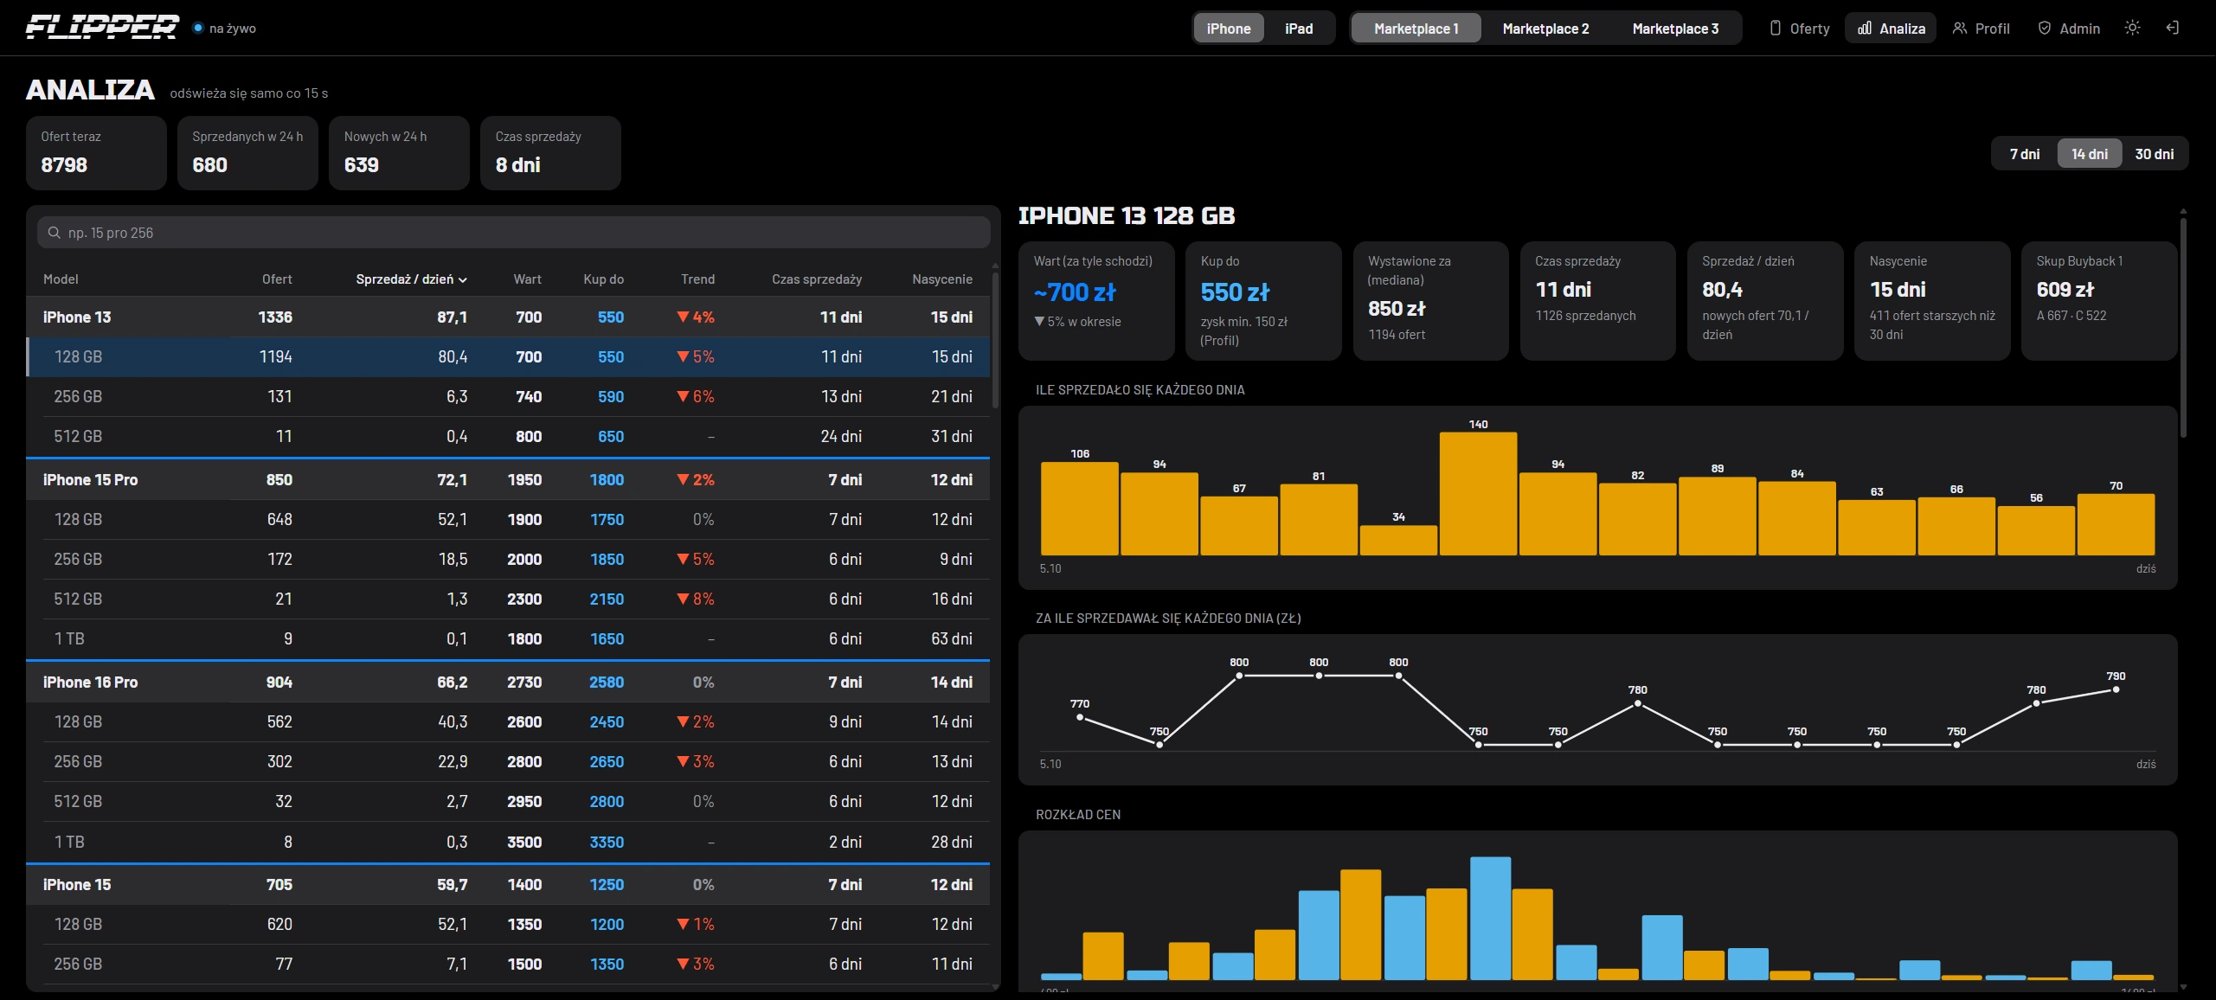The width and height of the screenshot is (2216, 1000).
Task: Select Marketplace 3 source
Action: (x=1675, y=29)
